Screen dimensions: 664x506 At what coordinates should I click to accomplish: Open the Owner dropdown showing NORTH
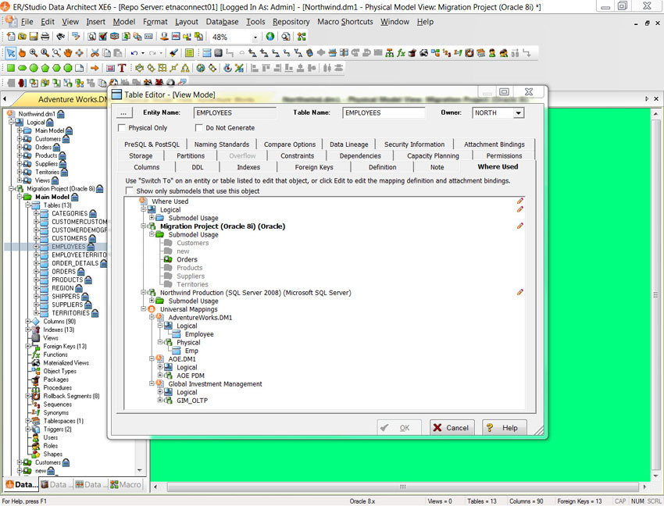(519, 113)
